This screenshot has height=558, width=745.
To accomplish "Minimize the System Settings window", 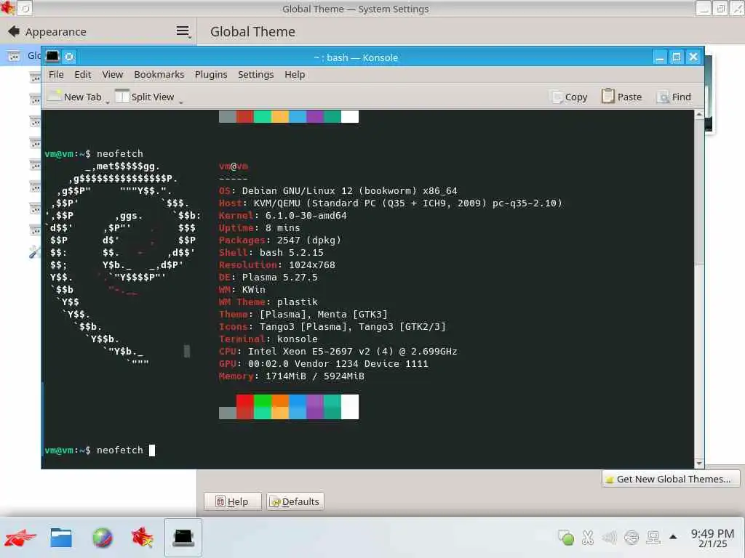I will point(704,8).
